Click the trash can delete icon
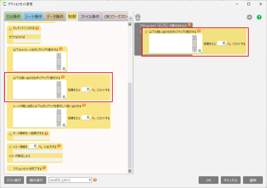 coord(138,17)
